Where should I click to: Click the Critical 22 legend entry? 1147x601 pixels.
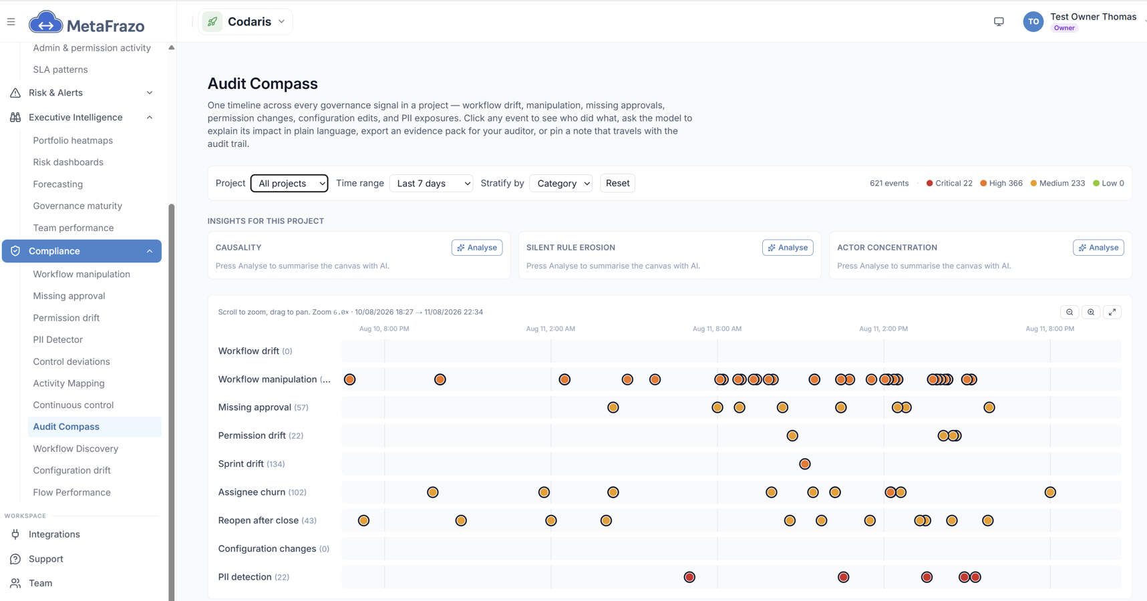tap(949, 183)
